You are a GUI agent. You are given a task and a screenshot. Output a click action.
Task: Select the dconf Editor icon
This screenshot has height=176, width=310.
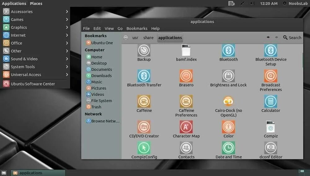[x=271, y=148]
